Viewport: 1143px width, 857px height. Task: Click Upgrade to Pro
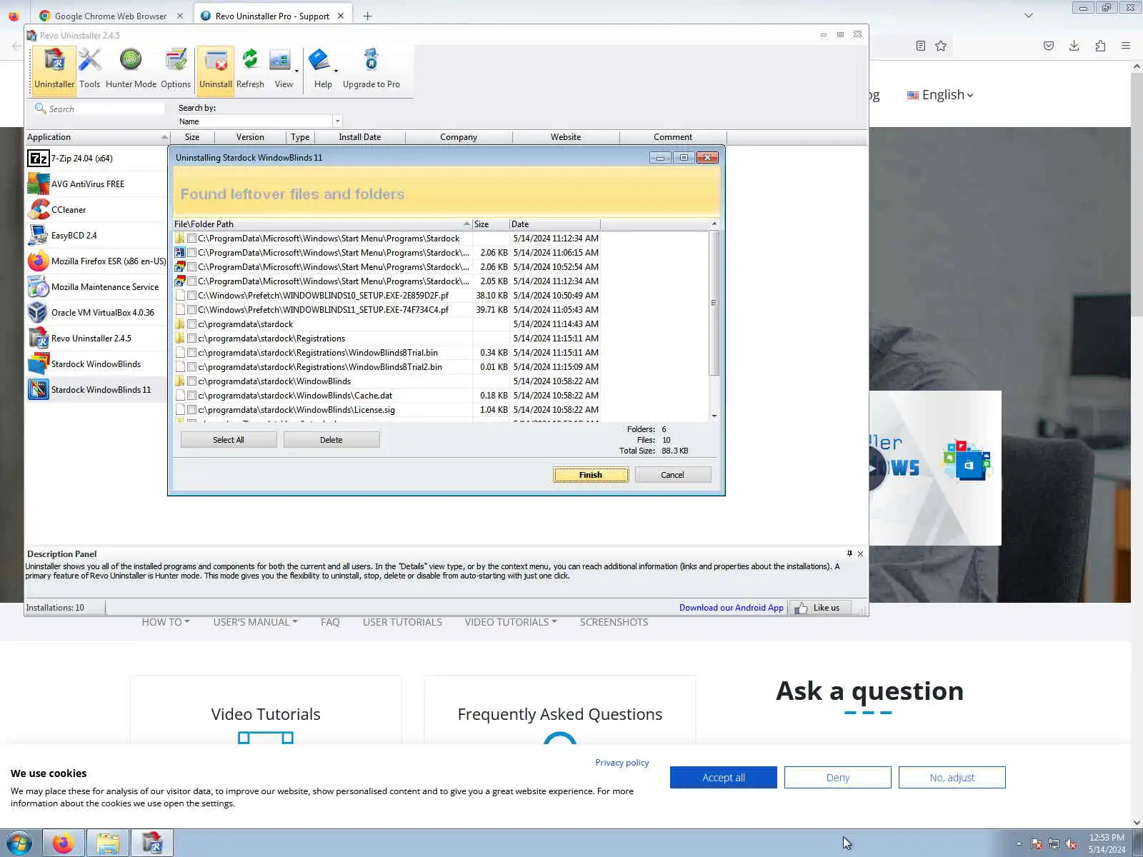(x=371, y=69)
